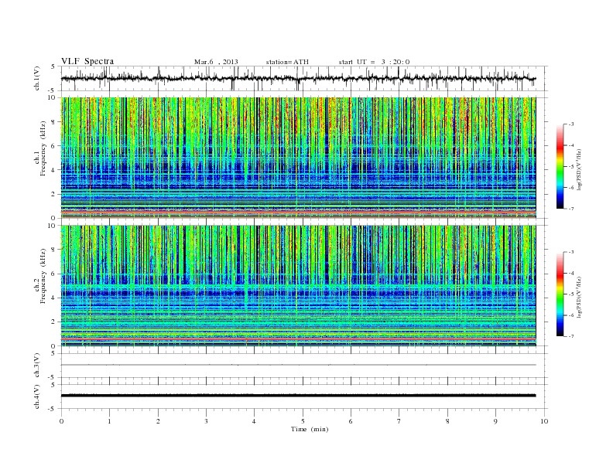This screenshot has height=473, width=613.
Task: Click the ch.2 color bar "log(PSD)(V²/Hz)" label
Action: pyautogui.click(x=580, y=298)
